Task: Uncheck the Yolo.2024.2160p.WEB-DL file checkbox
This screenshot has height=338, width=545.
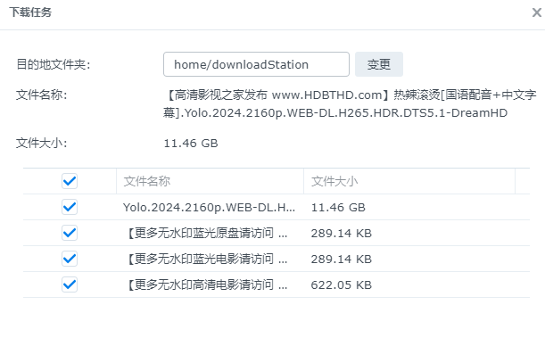Action: pos(70,207)
